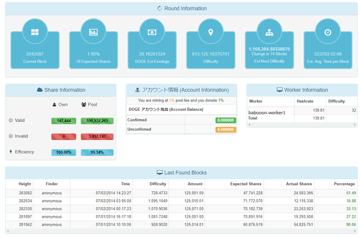Click the Est Next Difficulty sitemap icon
This screenshot has width=360, height=237.
click(269, 33)
